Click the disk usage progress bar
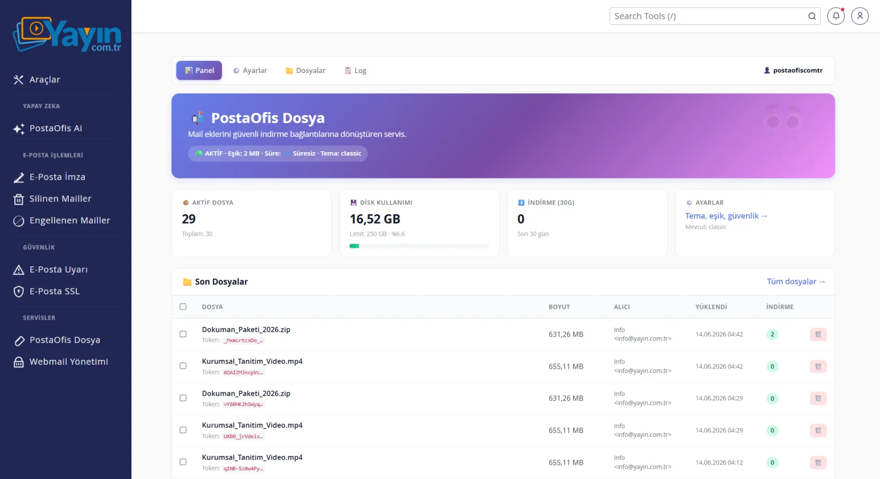 pyautogui.click(x=419, y=246)
